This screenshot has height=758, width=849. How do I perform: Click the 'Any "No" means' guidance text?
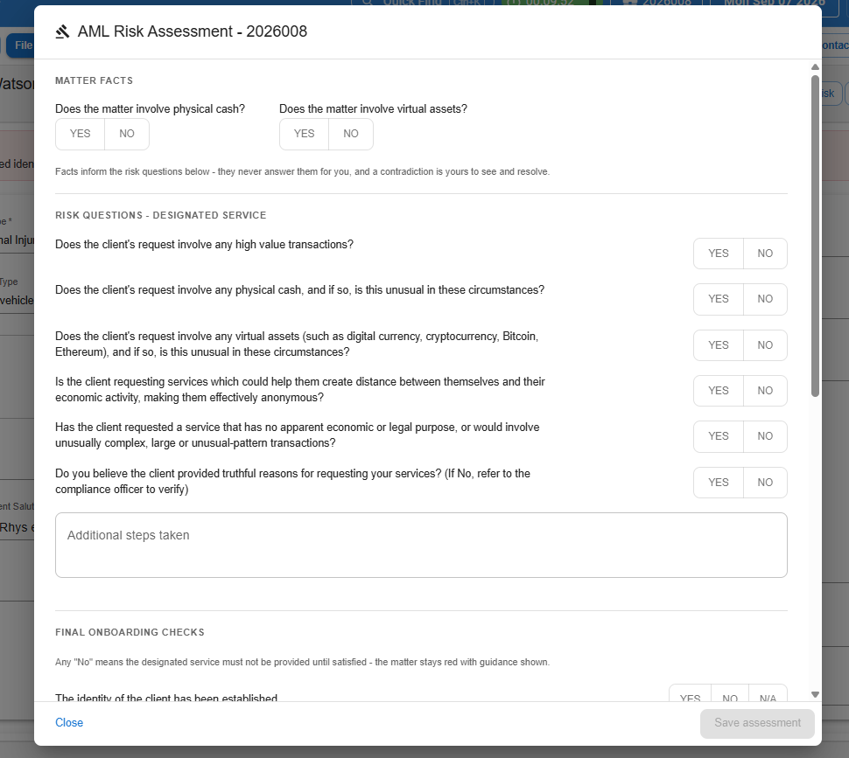point(302,663)
